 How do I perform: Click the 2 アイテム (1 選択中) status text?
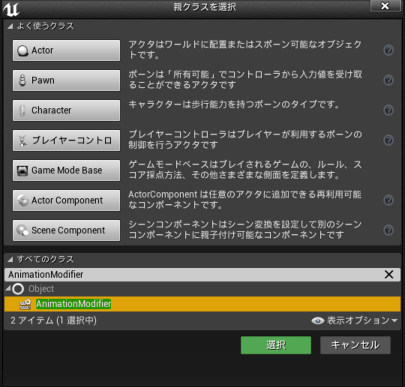click(x=53, y=320)
